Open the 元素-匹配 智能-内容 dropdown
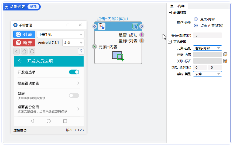The height and width of the screenshot is (146, 233). pyautogui.click(x=207, y=48)
